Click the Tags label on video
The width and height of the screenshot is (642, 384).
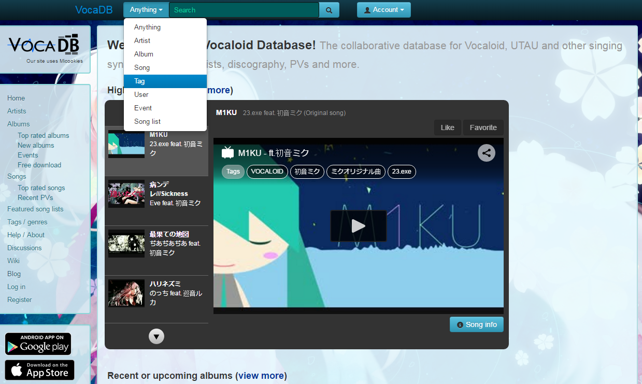point(233,172)
